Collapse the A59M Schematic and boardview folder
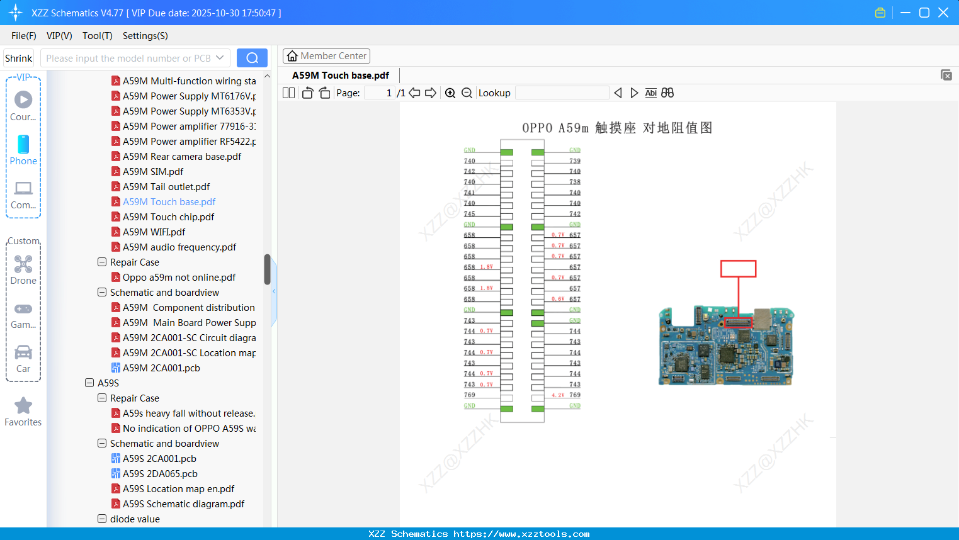The image size is (959, 540). click(x=102, y=292)
